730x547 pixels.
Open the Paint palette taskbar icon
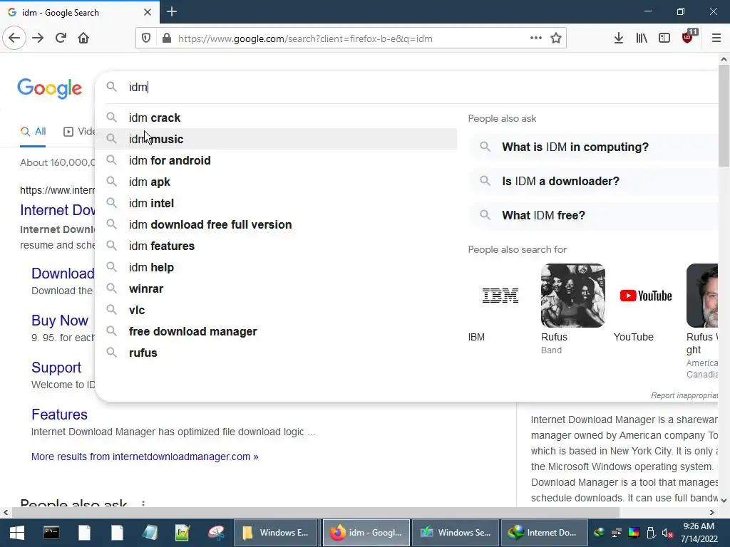216,533
